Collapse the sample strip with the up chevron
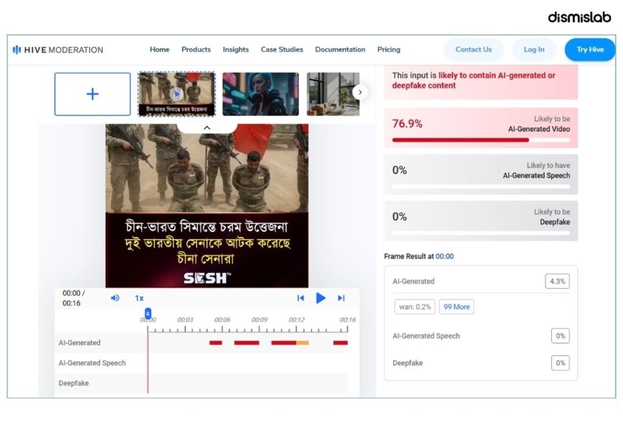Image resolution: width=623 pixels, height=433 pixels. click(207, 128)
